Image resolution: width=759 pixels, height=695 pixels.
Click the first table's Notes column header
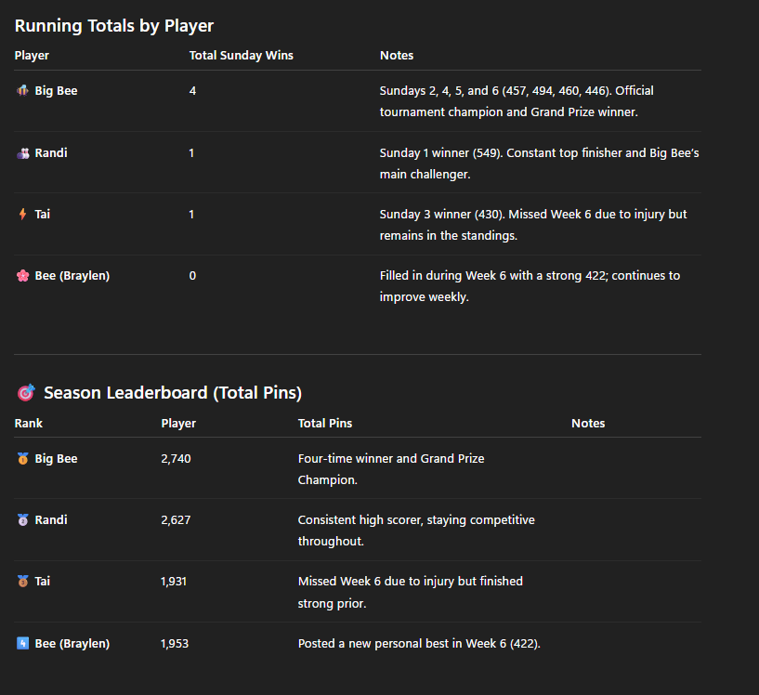tap(397, 56)
